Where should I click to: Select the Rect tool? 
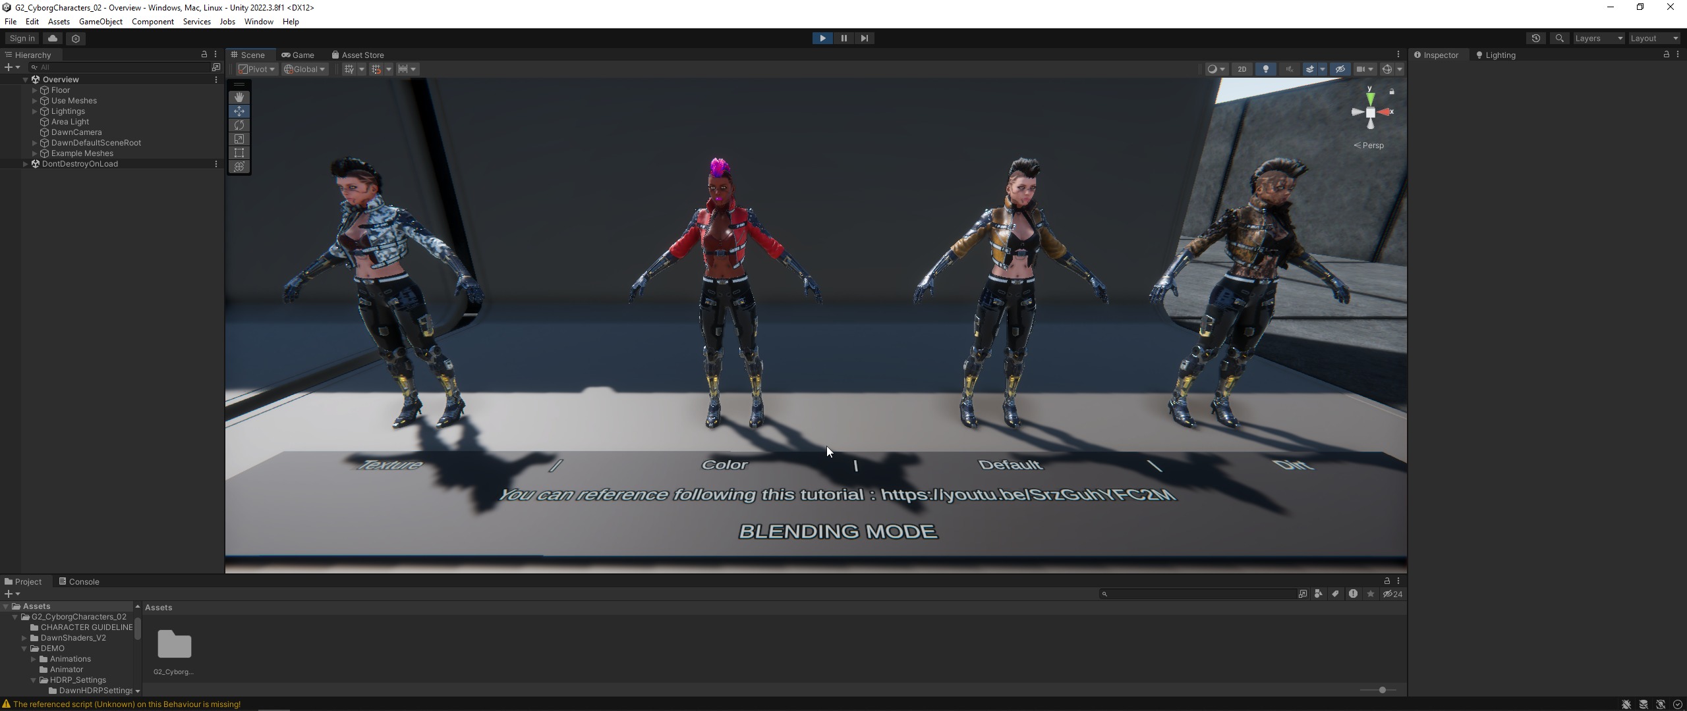(x=239, y=153)
